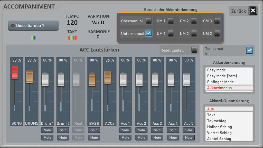Screen dimensions: 263x148
Task: Check the Reset Lautst. box
Action: click(x=194, y=50)
